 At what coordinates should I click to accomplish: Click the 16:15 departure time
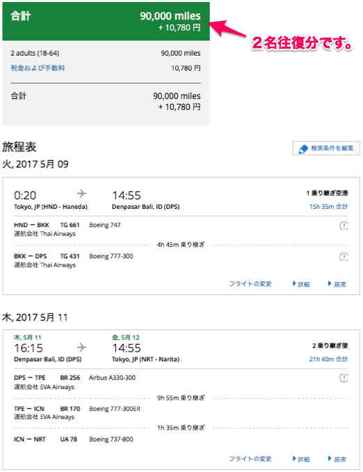pos(29,348)
